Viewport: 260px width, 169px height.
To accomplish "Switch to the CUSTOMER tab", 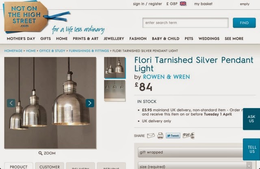I will (x=50, y=166).
